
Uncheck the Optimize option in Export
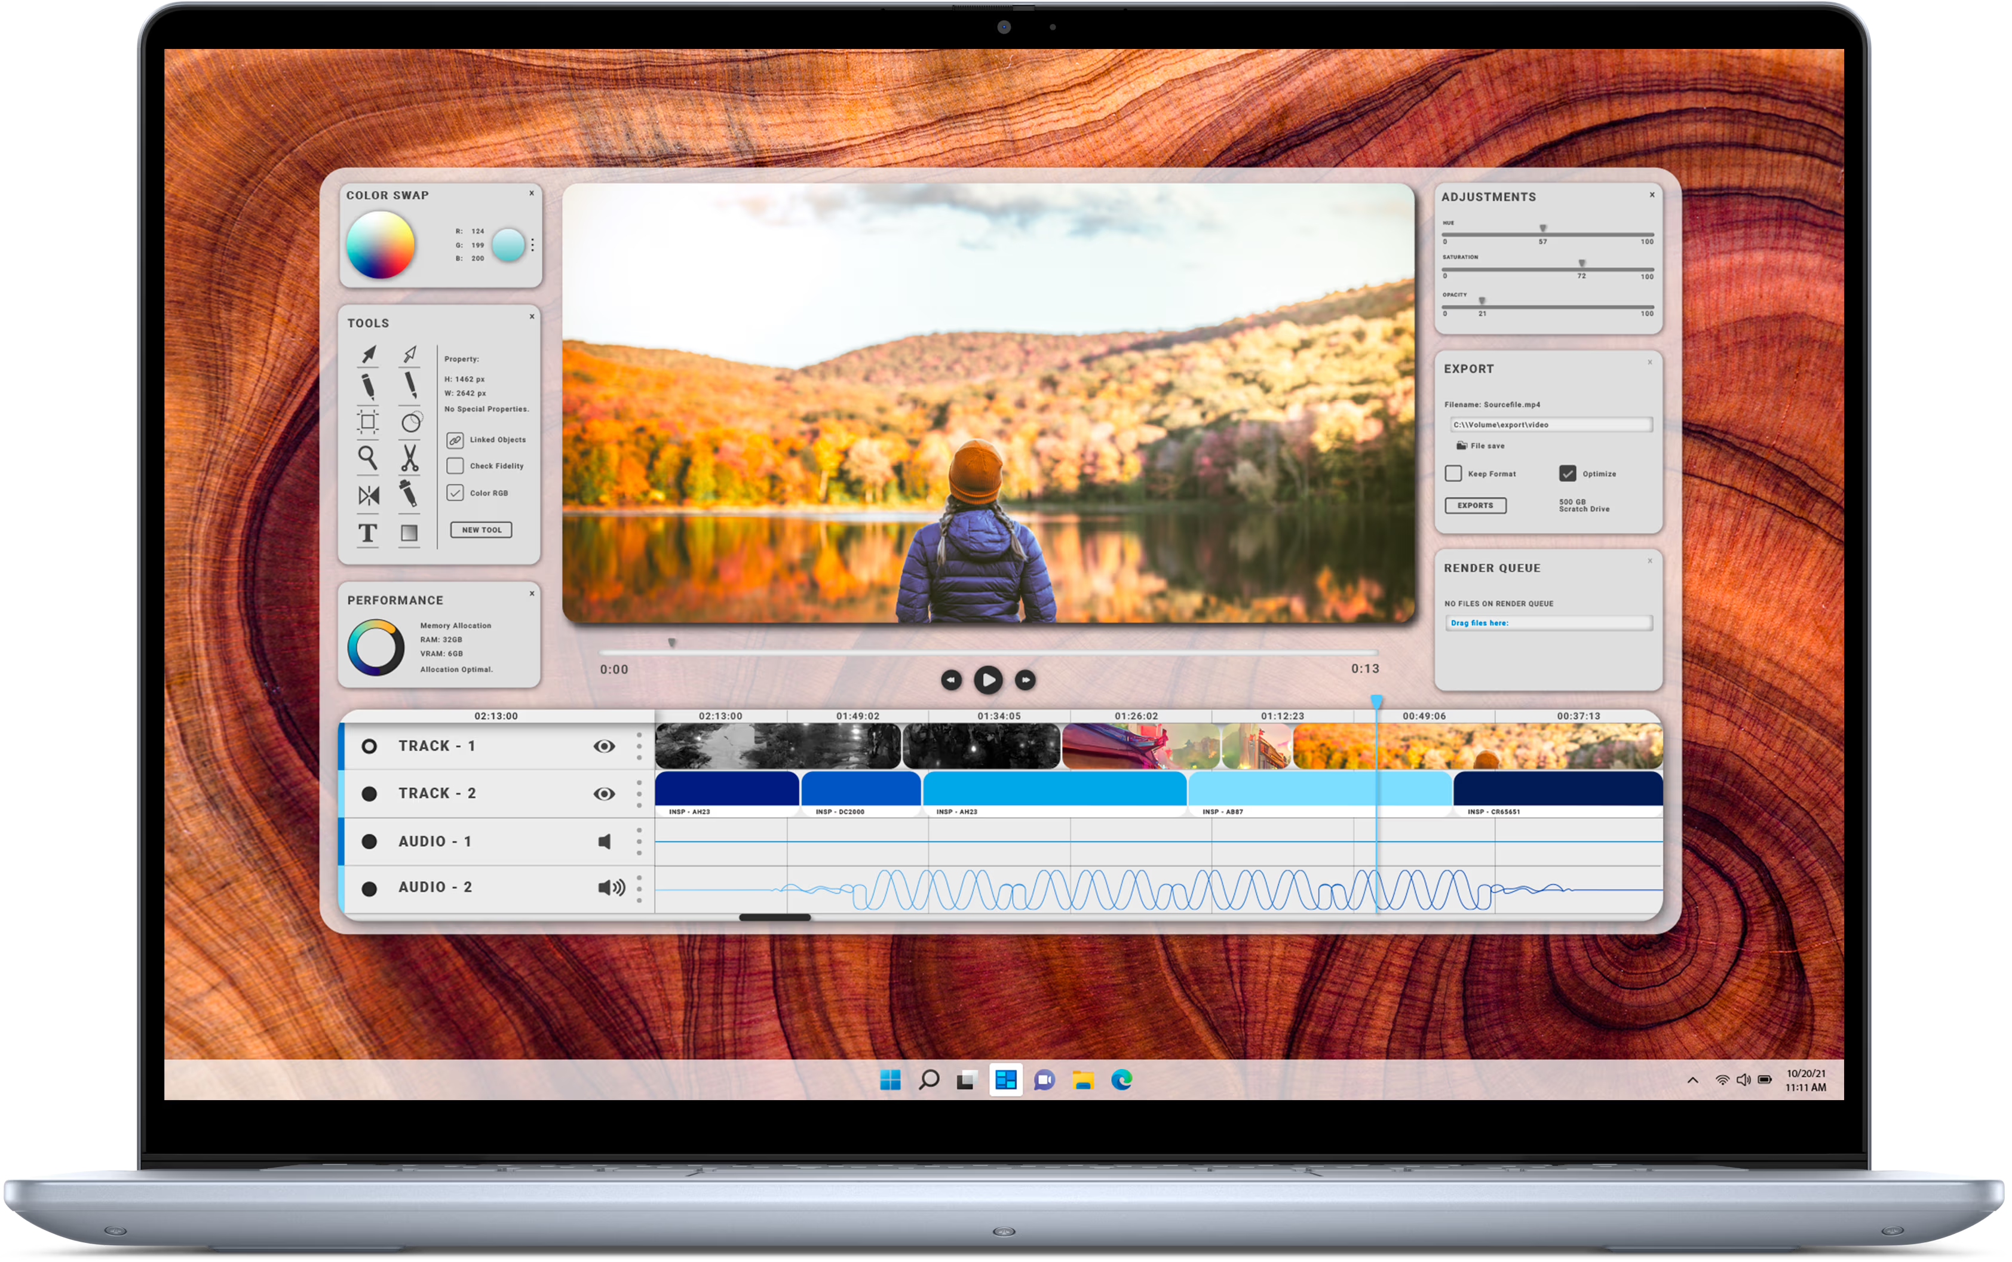click(x=1567, y=473)
